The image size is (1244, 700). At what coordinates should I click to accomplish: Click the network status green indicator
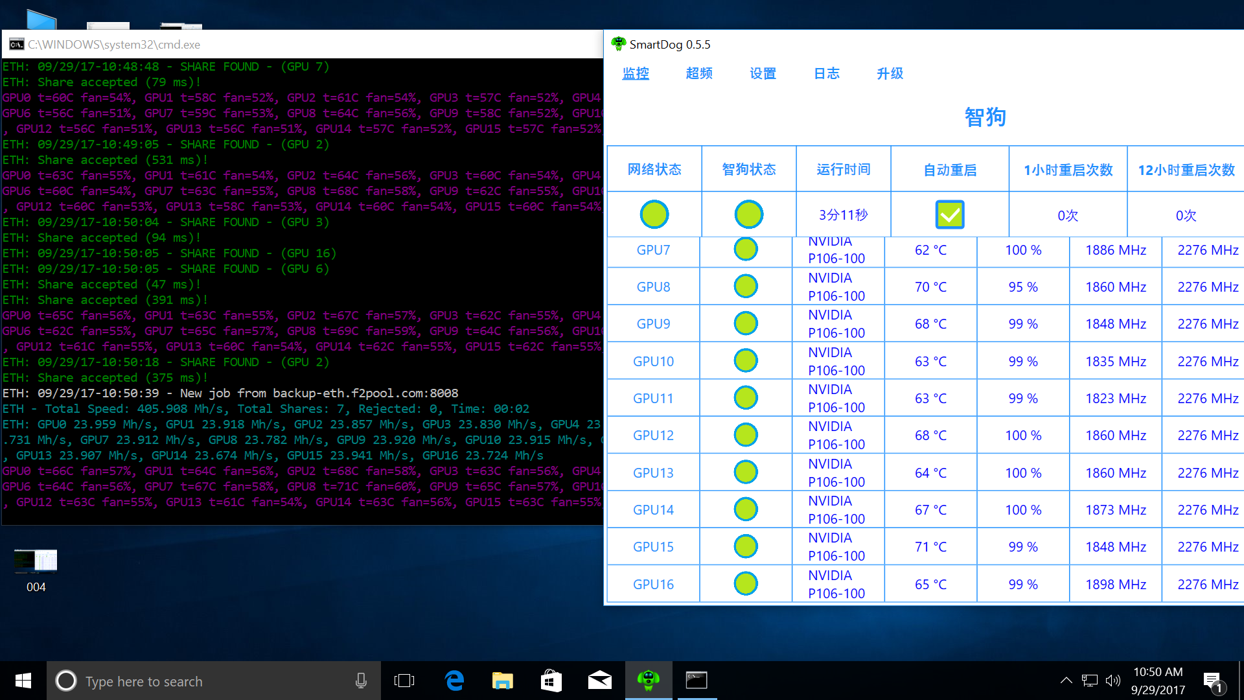pyautogui.click(x=654, y=215)
